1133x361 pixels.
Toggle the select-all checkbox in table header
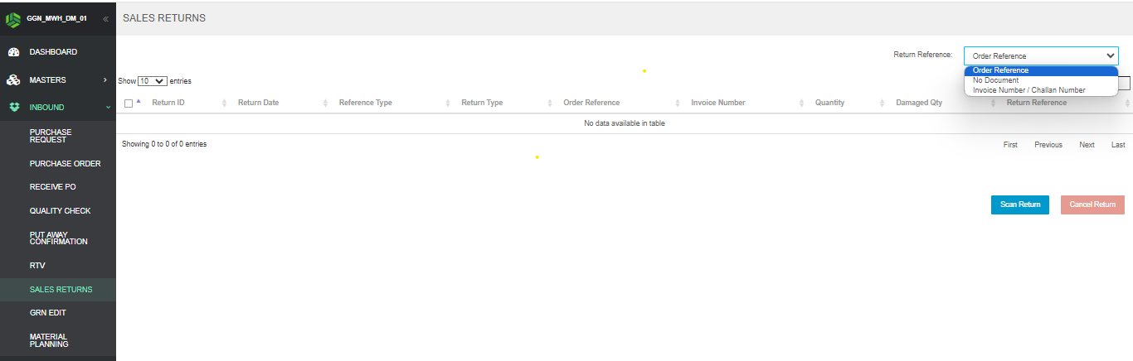click(129, 103)
